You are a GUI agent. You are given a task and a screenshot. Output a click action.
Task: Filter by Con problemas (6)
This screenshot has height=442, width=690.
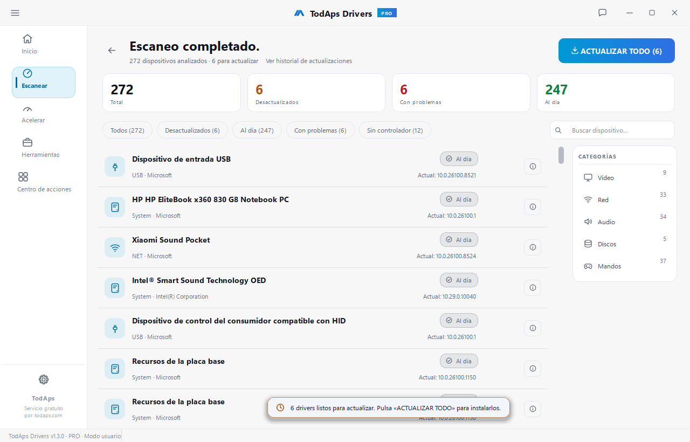click(320, 130)
